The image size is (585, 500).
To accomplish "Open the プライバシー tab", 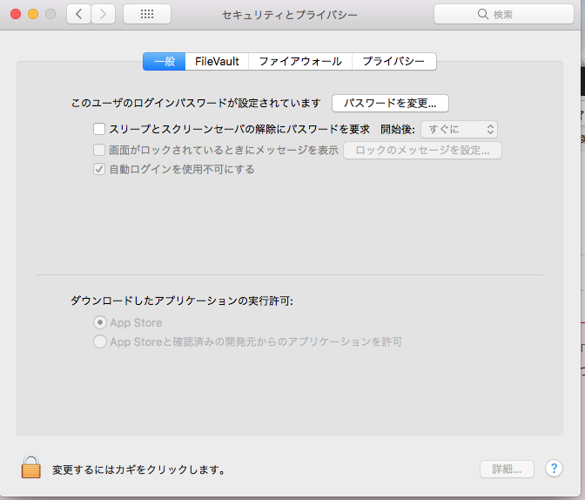I will tap(393, 61).
